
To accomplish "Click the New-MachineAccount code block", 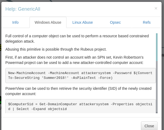I will click(x=80, y=75).
